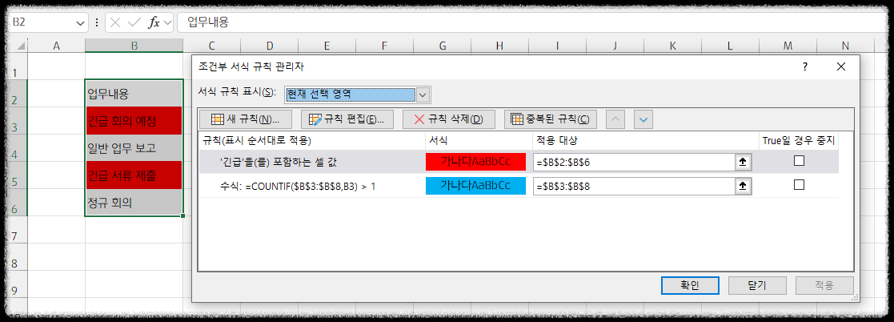Click the Select All corner triangle

pyautogui.click(x=19, y=46)
